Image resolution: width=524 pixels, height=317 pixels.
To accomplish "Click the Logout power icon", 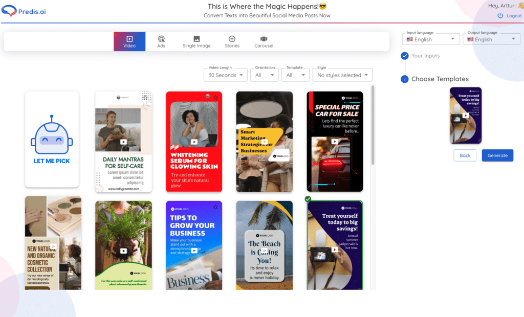I will (500, 16).
